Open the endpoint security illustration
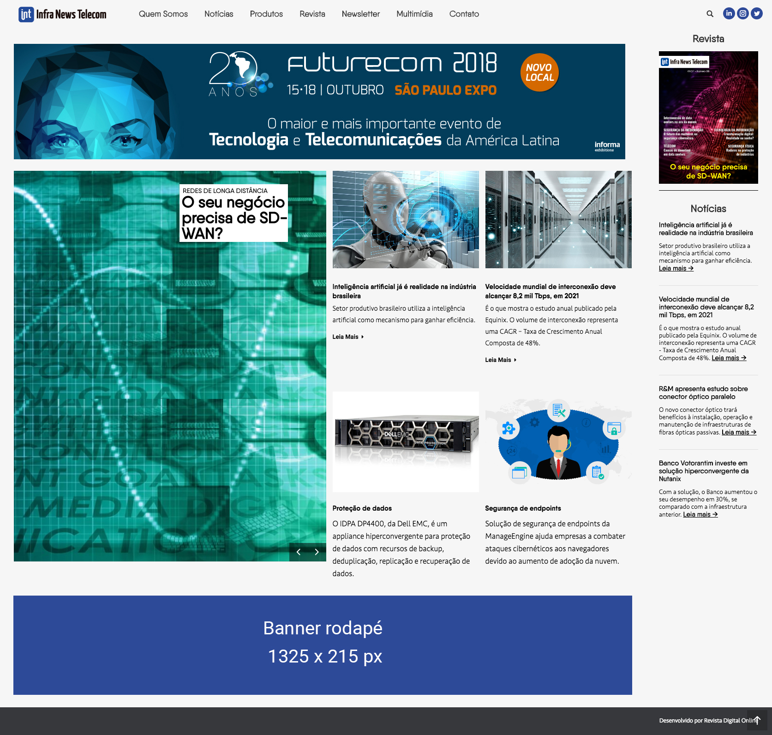772x735 pixels. click(x=558, y=442)
